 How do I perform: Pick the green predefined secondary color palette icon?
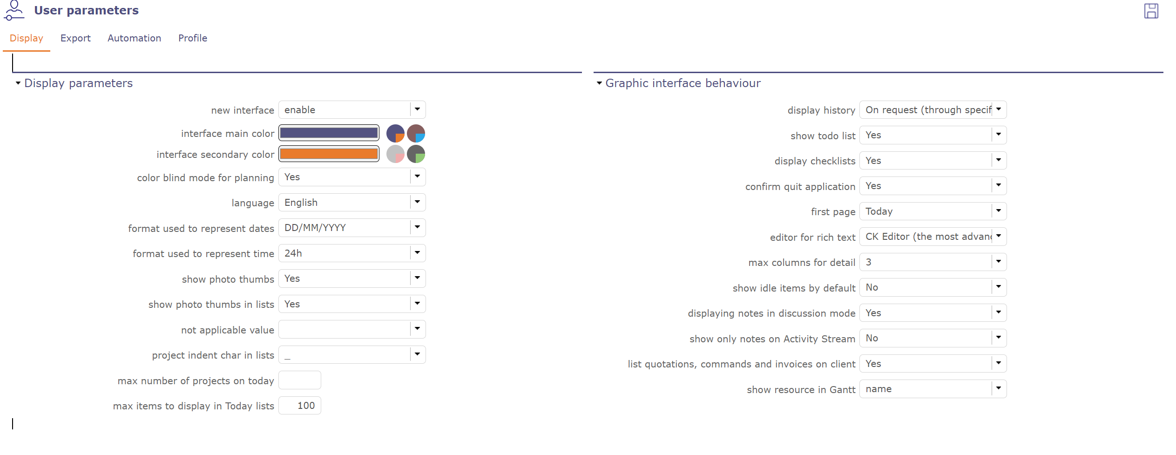pos(416,154)
